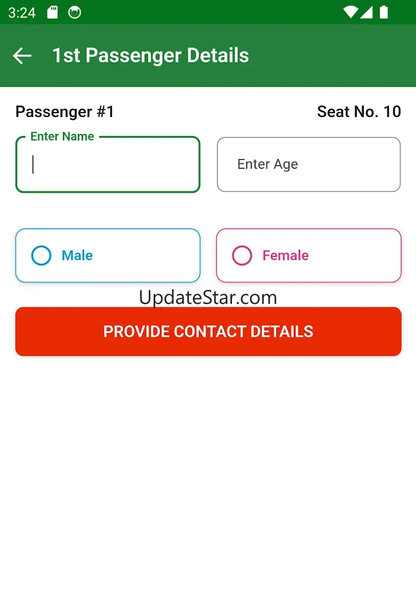Click the Seat No. 10 label
Screen dimensions: 416x592
coord(359,112)
